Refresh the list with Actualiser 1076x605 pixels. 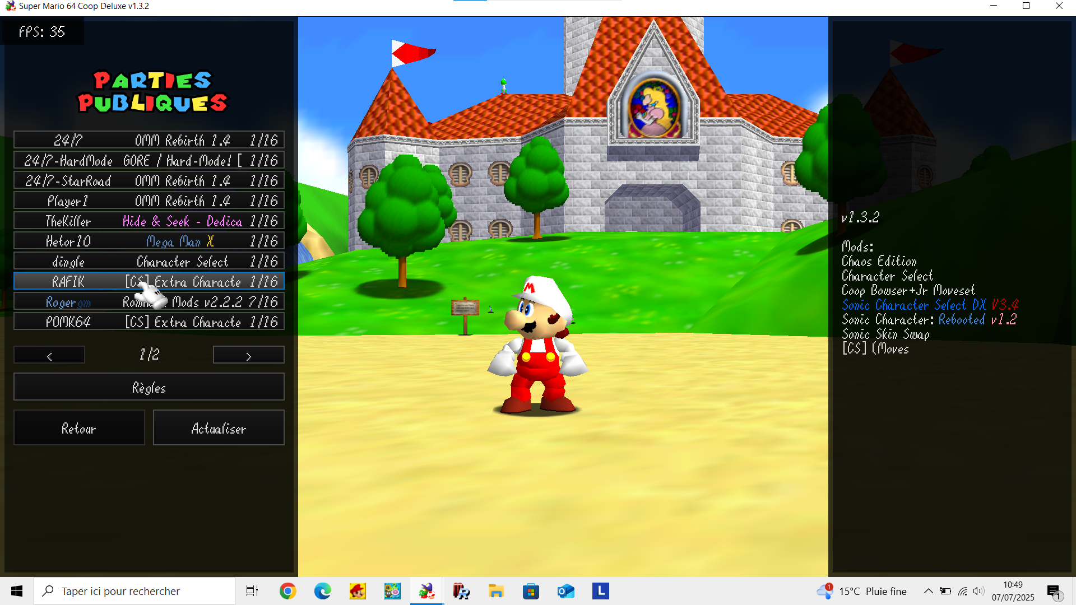[x=219, y=428]
